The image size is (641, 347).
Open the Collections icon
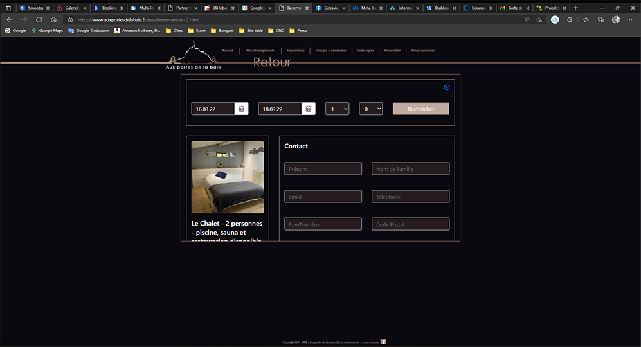pos(600,20)
